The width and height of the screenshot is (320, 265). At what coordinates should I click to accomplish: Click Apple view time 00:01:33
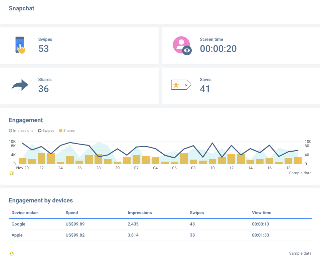[x=261, y=235]
